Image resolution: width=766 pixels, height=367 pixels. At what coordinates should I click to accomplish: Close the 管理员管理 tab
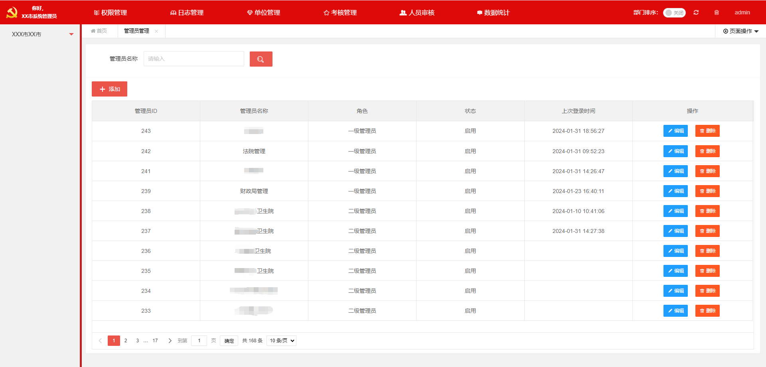tap(156, 31)
